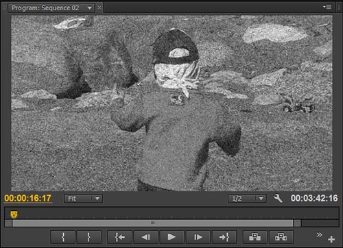Screen dimensions: 343x248
Task: Click the Lift button
Action: [255, 237]
